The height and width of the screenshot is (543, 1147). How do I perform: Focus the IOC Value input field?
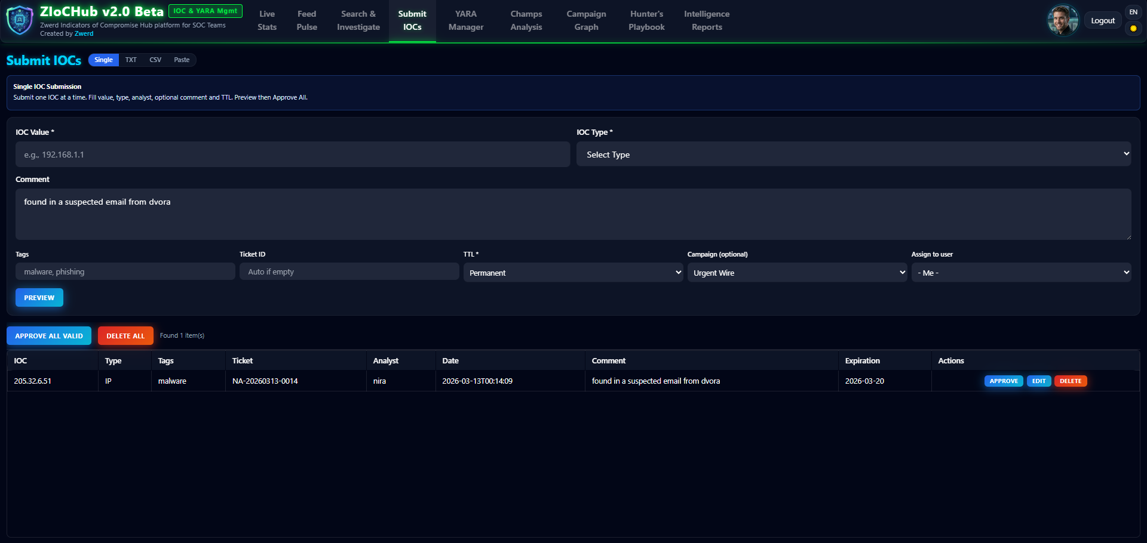(x=293, y=155)
